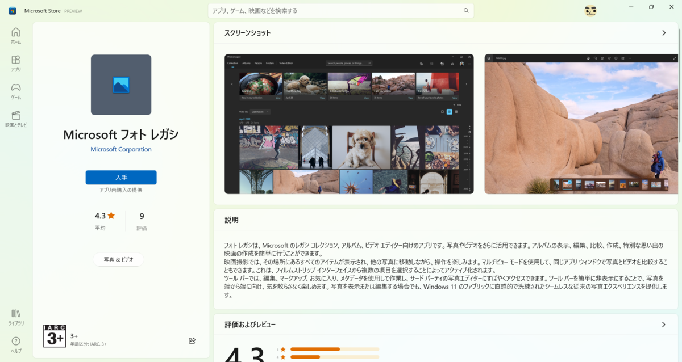Click the 5-star rating bar
Screen dimensions: 682x362
(x=334, y=349)
